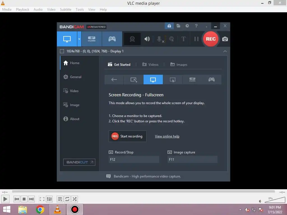Select fullscreen mode icon in Get Started
The width and height of the screenshot is (287, 215).
point(153,80)
